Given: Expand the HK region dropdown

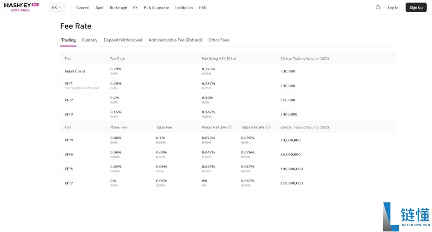Looking at the screenshot, I should pyautogui.click(x=57, y=7).
